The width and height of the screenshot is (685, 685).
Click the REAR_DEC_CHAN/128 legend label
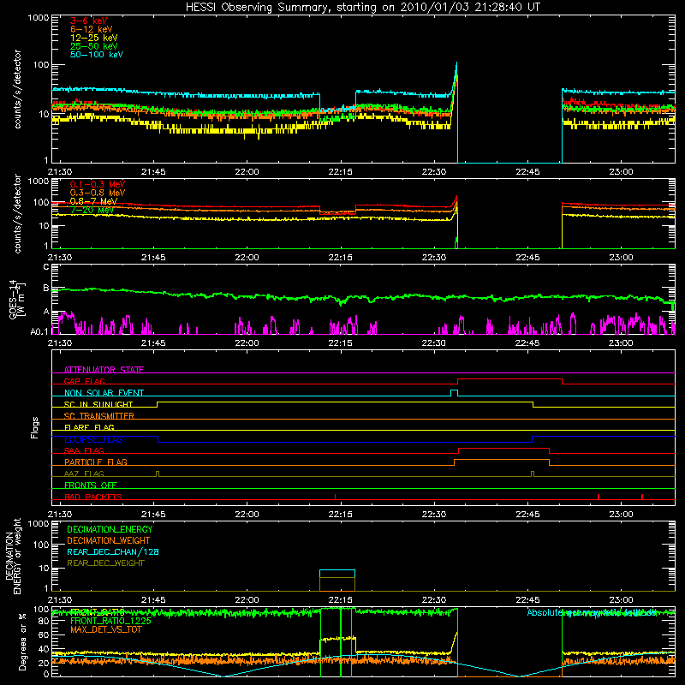click(x=113, y=551)
